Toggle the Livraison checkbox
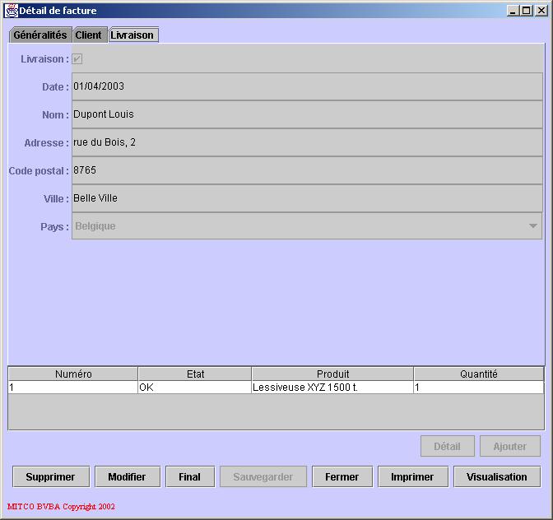Viewport: 553px width, 520px height. 77,59
